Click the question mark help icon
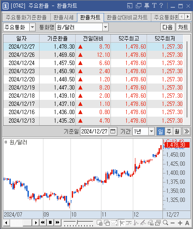193x229 pixels. (161, 6)
